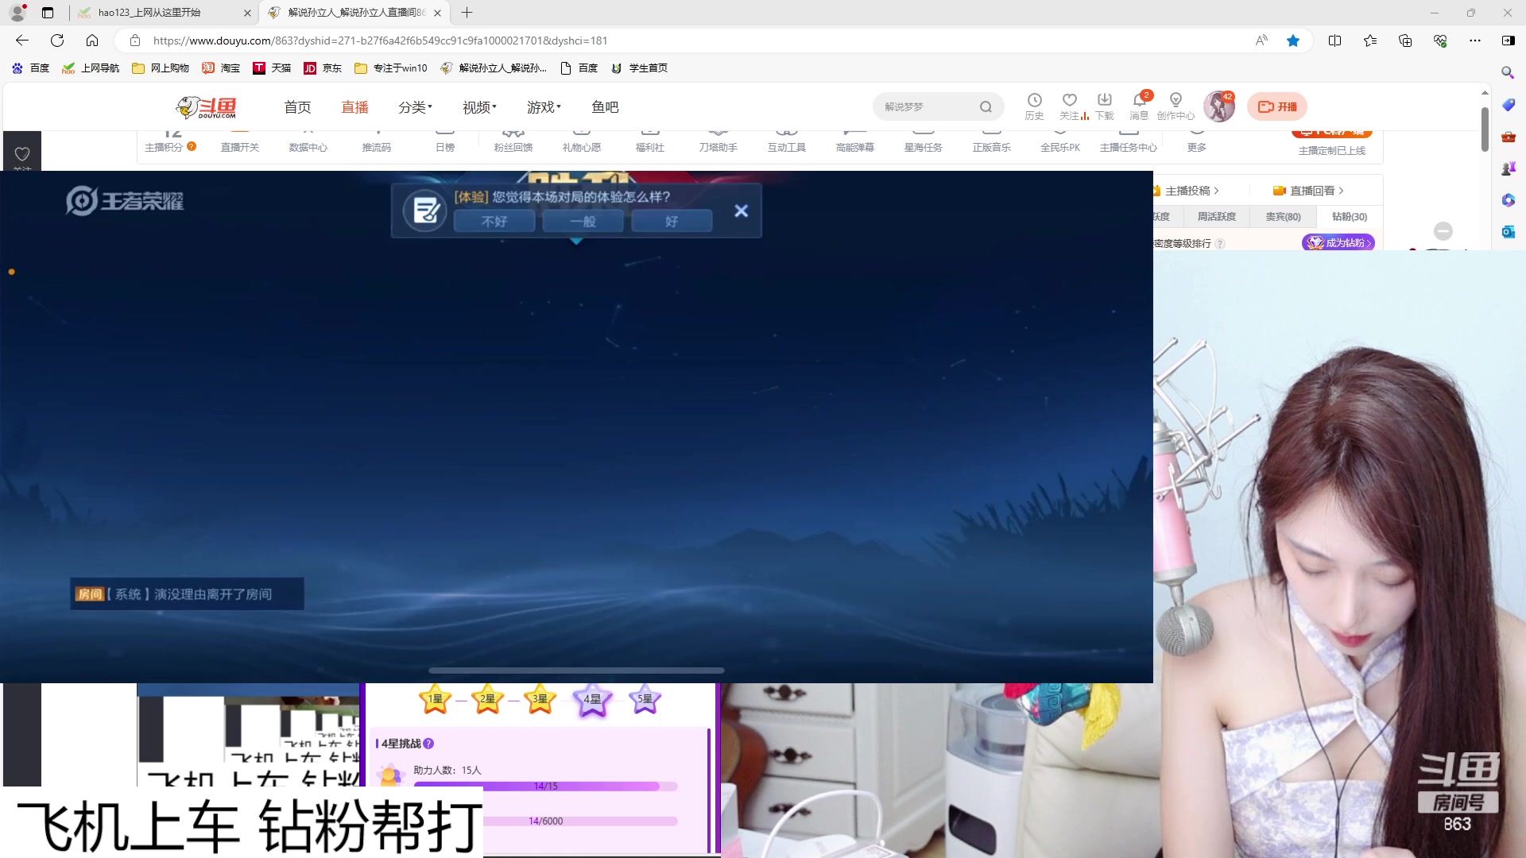Click the 开播 start streaming button

coord(1277,106)
